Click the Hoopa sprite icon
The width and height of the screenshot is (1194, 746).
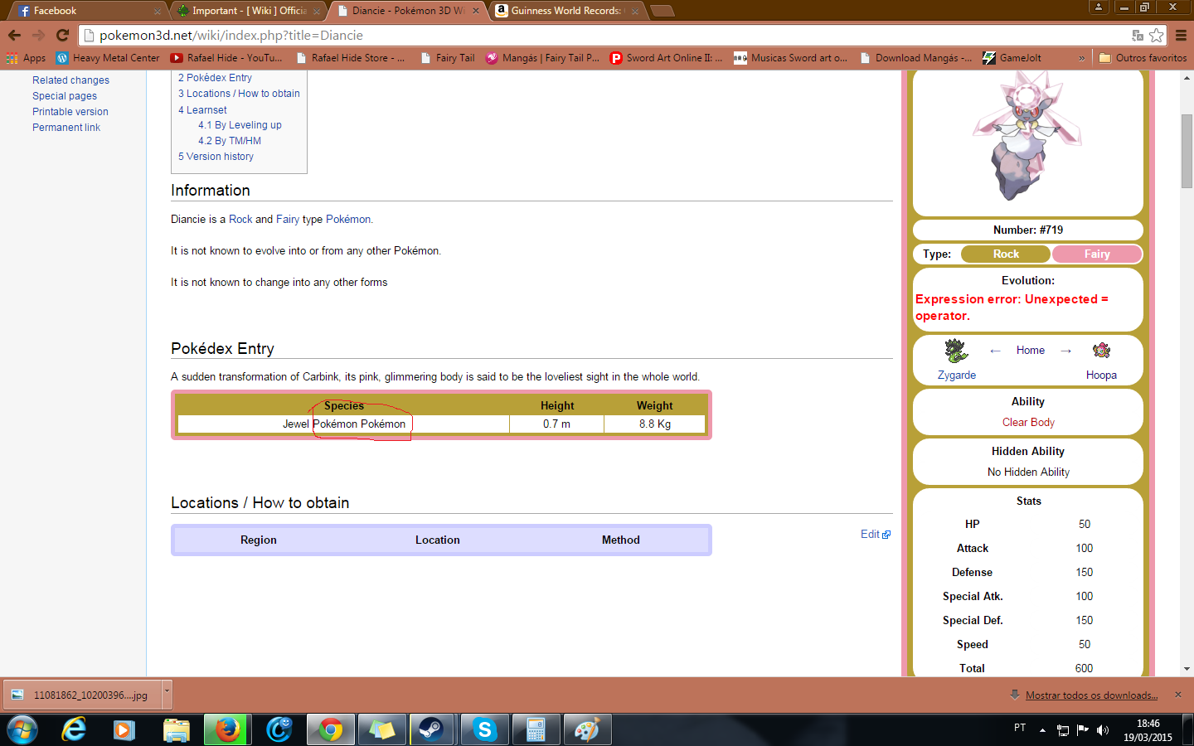tap(1101, 351)
